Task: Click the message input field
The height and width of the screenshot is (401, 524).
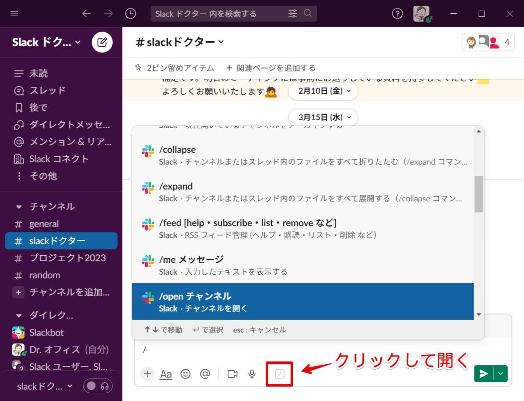Action: click(x=323, y=350)
